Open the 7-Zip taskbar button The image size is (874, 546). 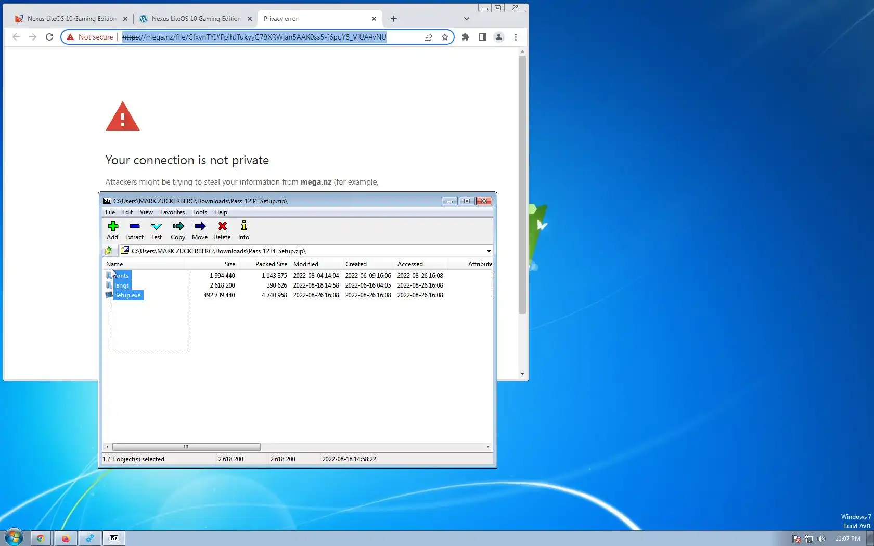[114, 538]
